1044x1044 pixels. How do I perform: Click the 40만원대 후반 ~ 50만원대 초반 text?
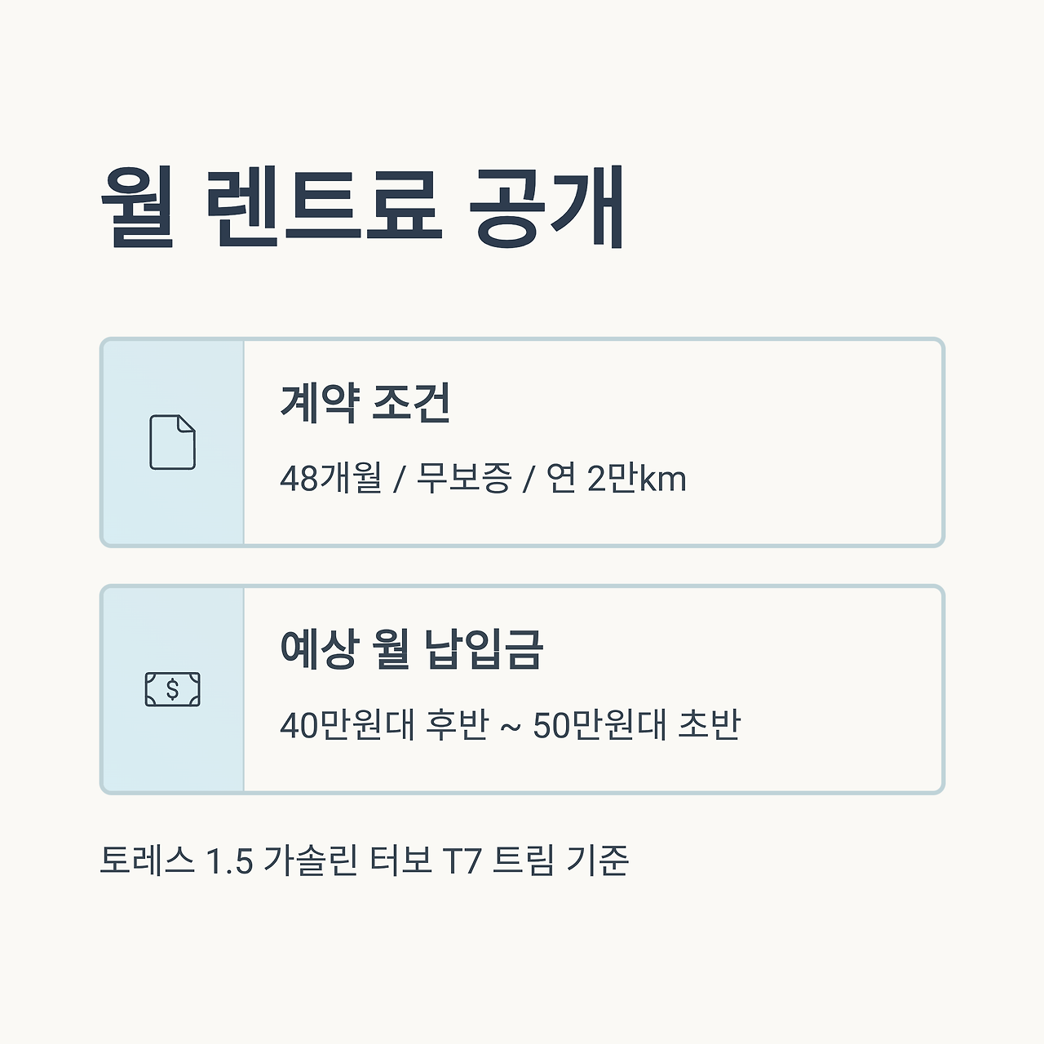(510, 724)
